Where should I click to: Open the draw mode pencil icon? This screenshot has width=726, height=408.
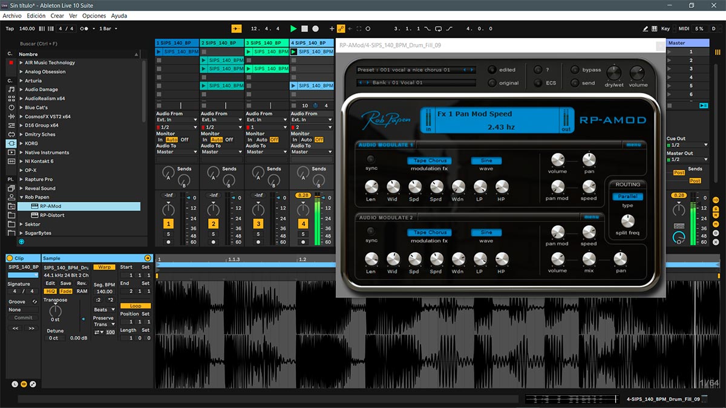pyautogui.click(x=645, y=28)
